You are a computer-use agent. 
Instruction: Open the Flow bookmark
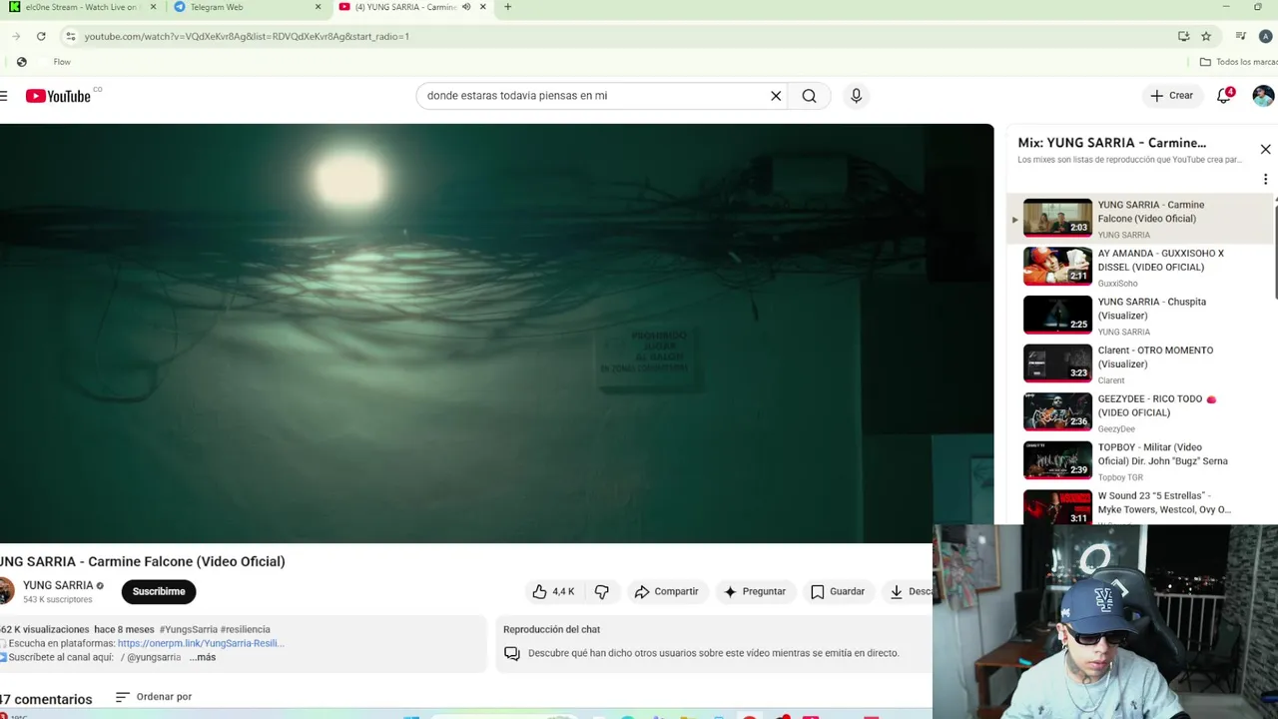(x=62, y=62)
